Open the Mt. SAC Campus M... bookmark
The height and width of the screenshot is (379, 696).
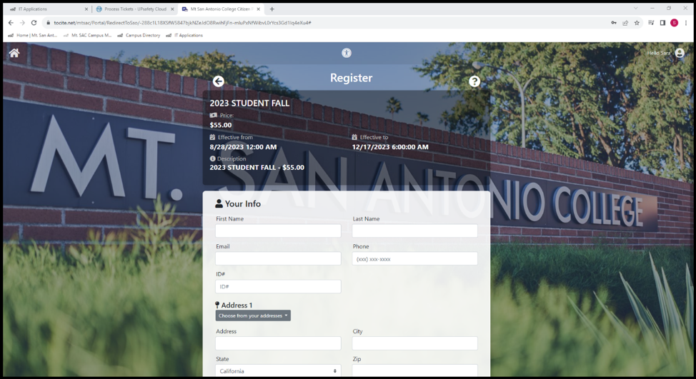pyautogui.click(x=87, y=36)
